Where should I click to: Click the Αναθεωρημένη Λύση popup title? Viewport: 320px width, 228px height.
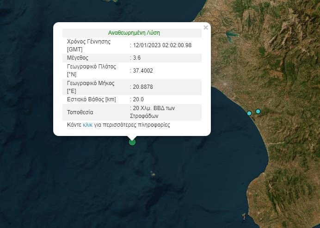(x=134, y=33)
